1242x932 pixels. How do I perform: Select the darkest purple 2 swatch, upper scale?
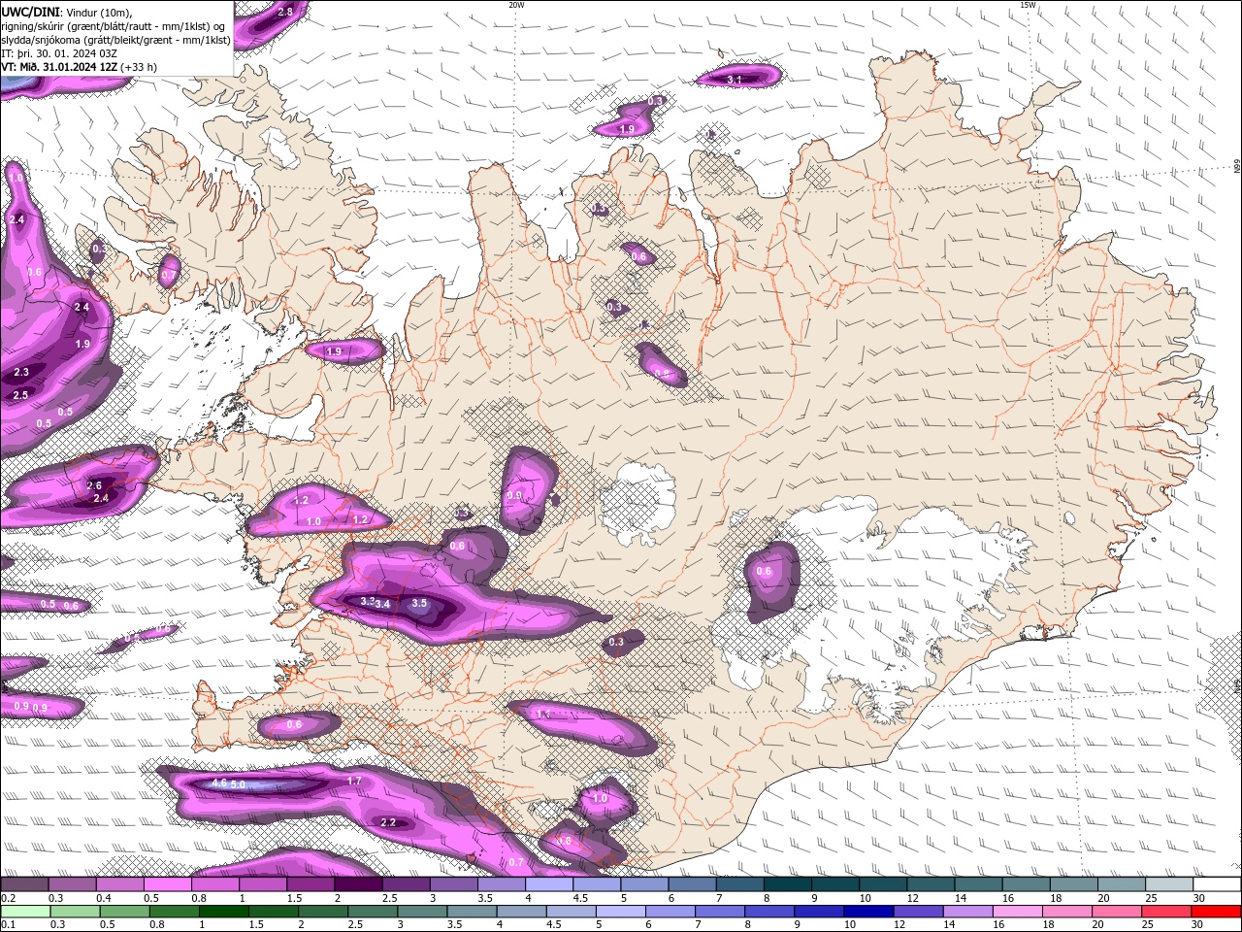pos(358,884)
